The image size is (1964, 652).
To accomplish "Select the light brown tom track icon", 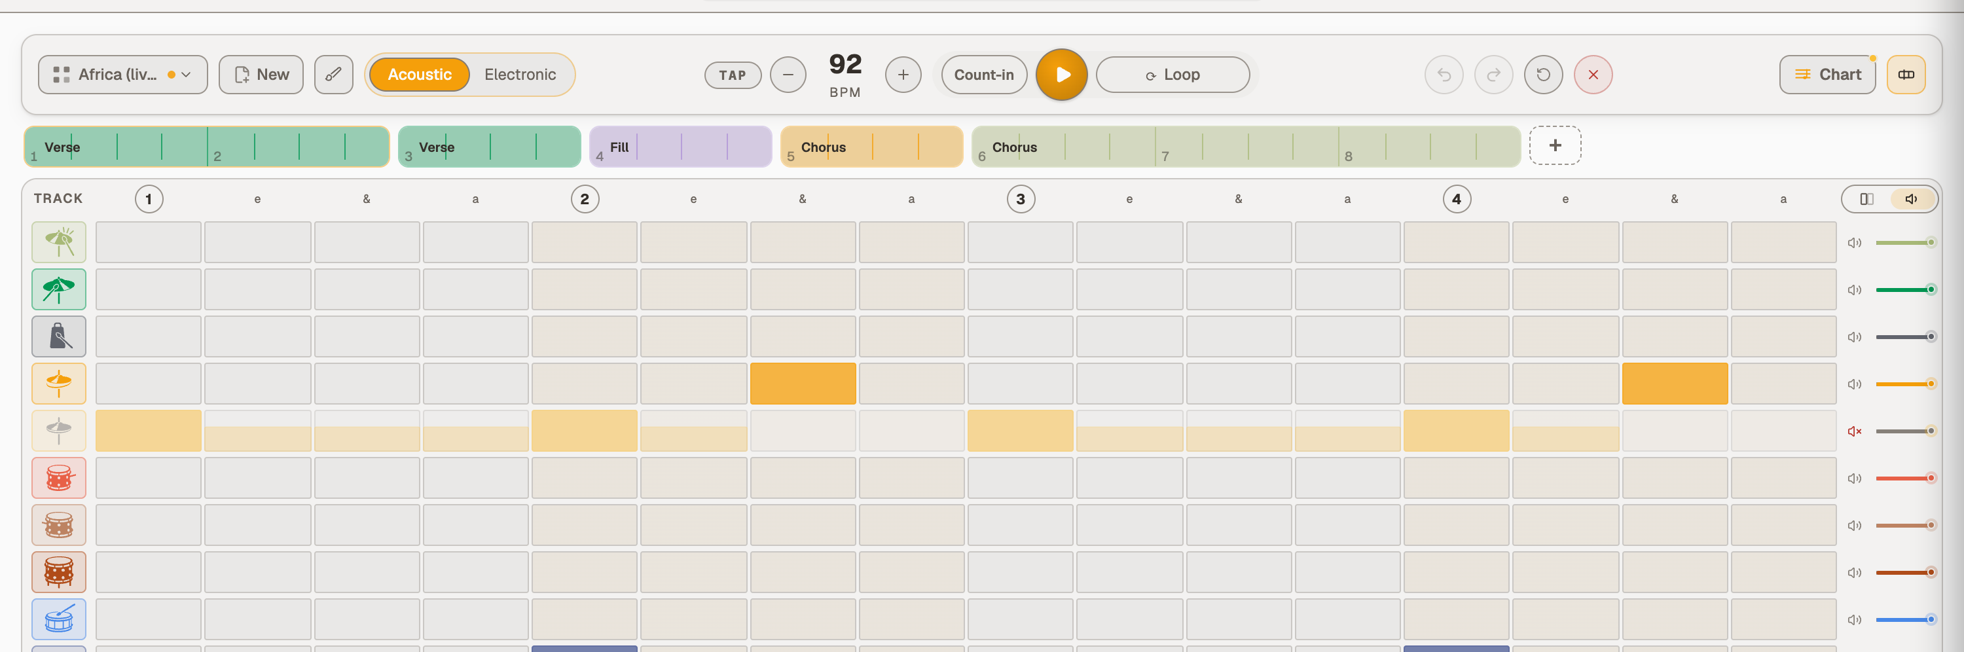I will click(59, 526).
